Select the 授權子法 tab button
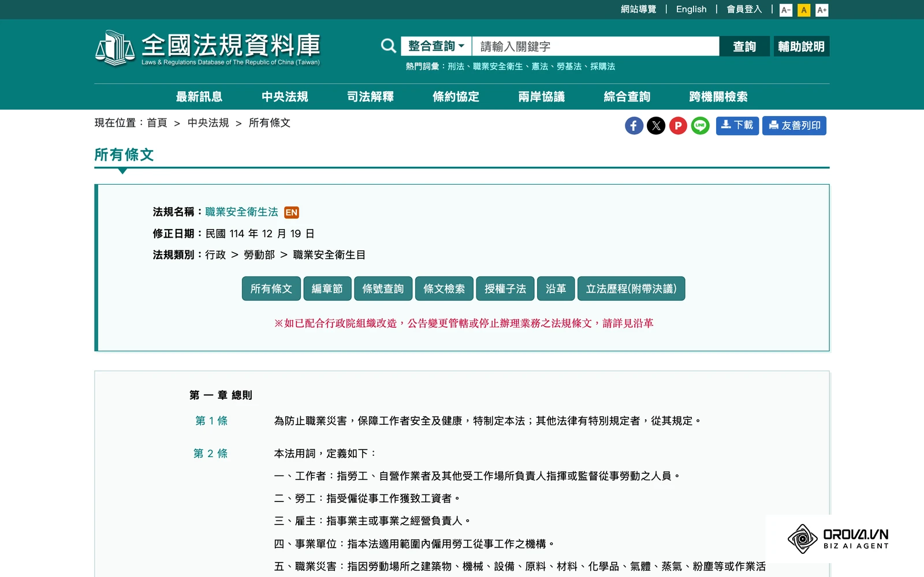Viewport: 924px width, 577px height. 505,288
